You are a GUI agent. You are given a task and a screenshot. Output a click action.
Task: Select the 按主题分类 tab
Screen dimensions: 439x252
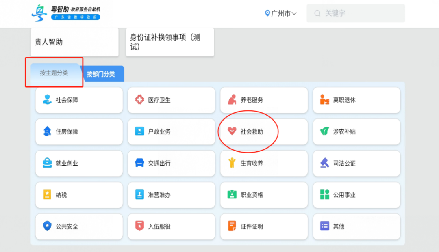coord(54,74)
